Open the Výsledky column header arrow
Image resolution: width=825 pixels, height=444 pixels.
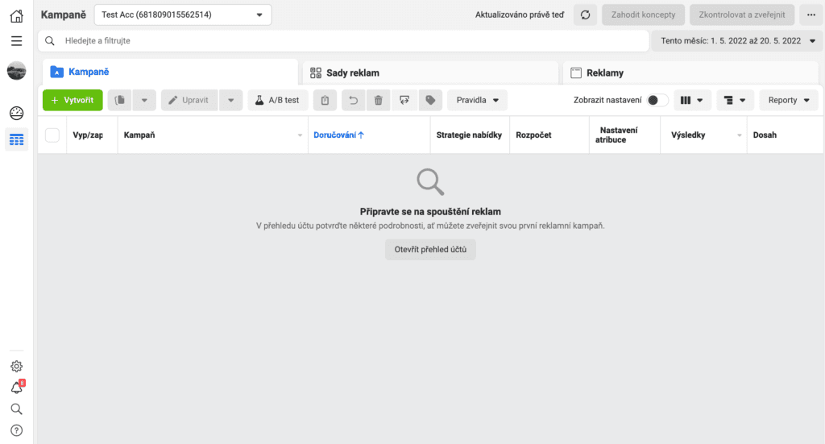(740, 135)
